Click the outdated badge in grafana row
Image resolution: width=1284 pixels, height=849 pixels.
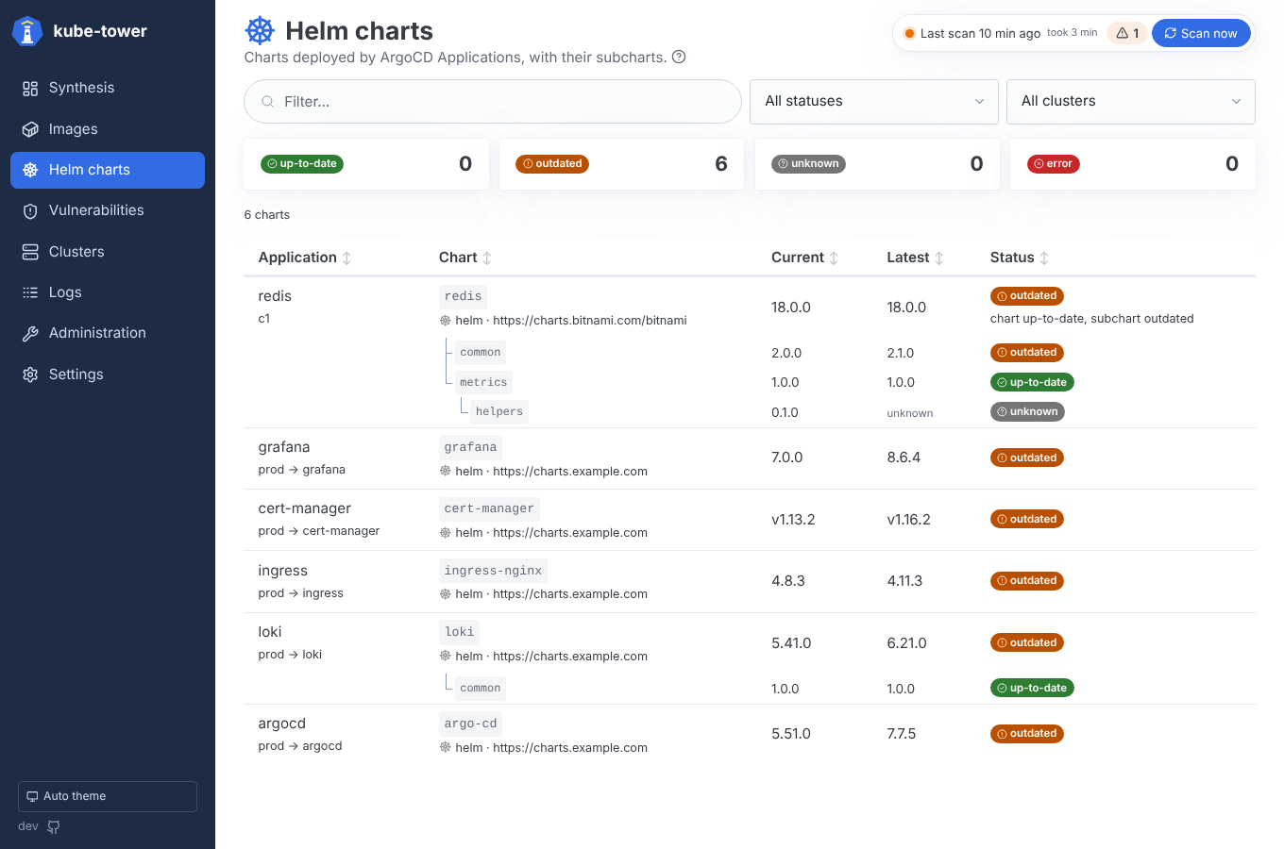coord(1027,458)
